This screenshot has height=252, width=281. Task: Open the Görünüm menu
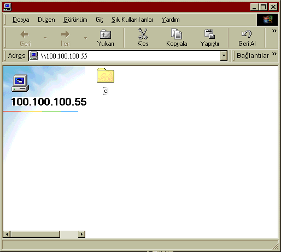pos(75,20)
